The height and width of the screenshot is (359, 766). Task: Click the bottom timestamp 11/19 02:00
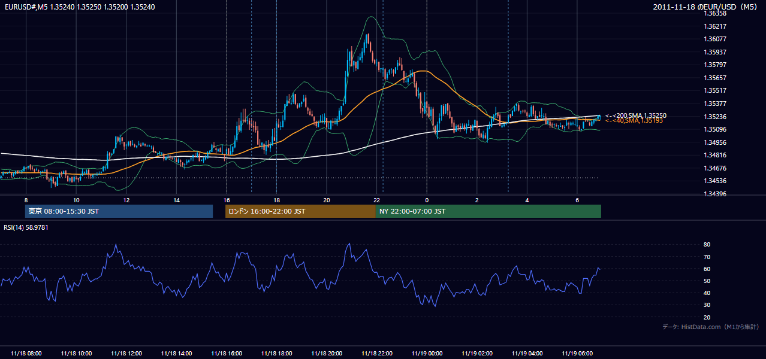[477, 354]
